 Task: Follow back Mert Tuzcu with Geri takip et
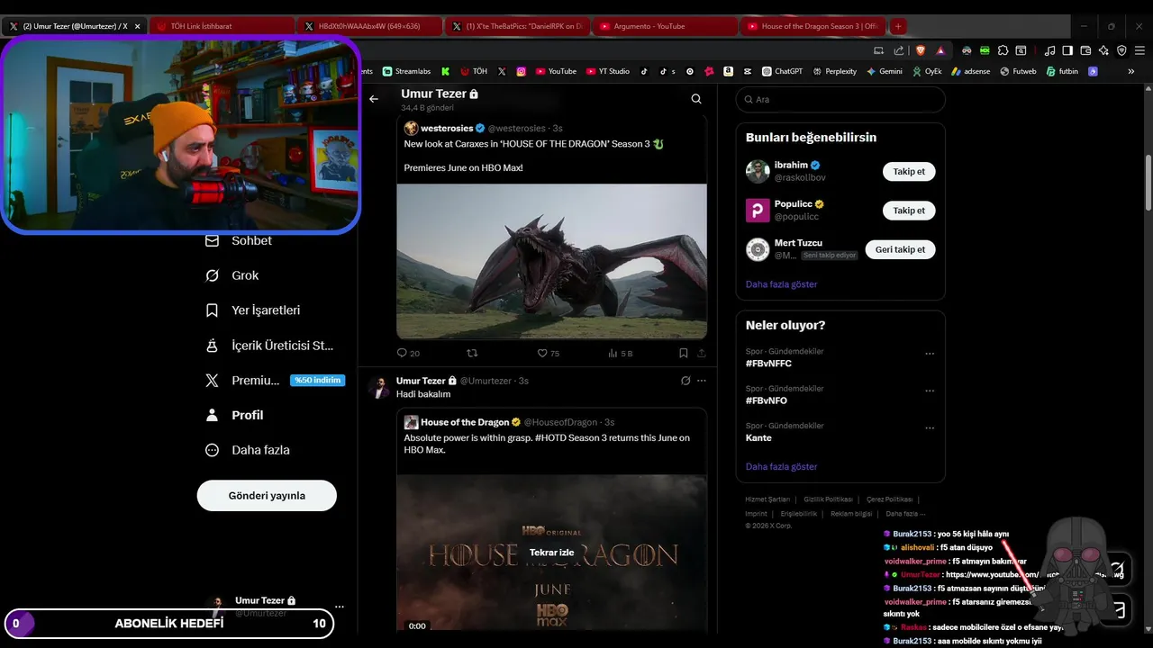pyautogui.click(x=900, y=249)
